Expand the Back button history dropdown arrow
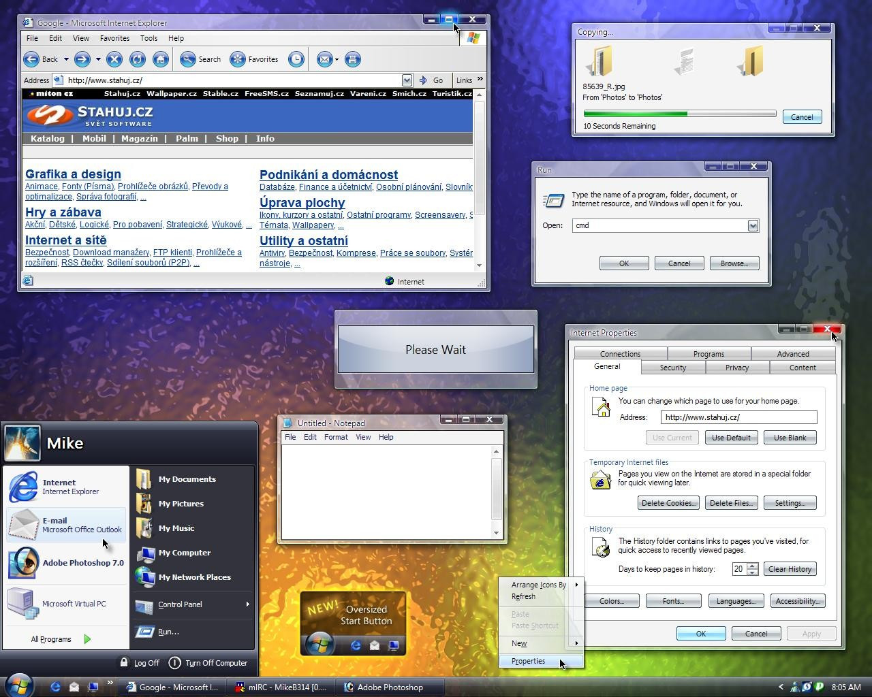 (x=66, y=59)
